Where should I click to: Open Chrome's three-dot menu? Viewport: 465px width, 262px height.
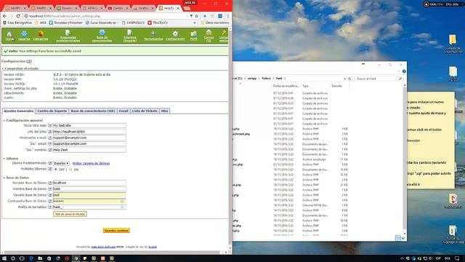pyautogui.click(x=228, y=16)
